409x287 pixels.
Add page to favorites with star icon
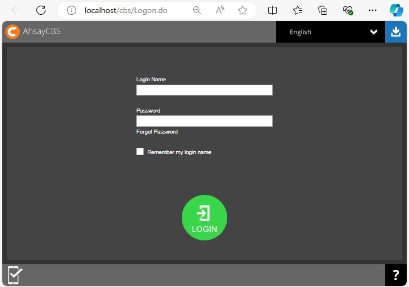tap(243, 10)
